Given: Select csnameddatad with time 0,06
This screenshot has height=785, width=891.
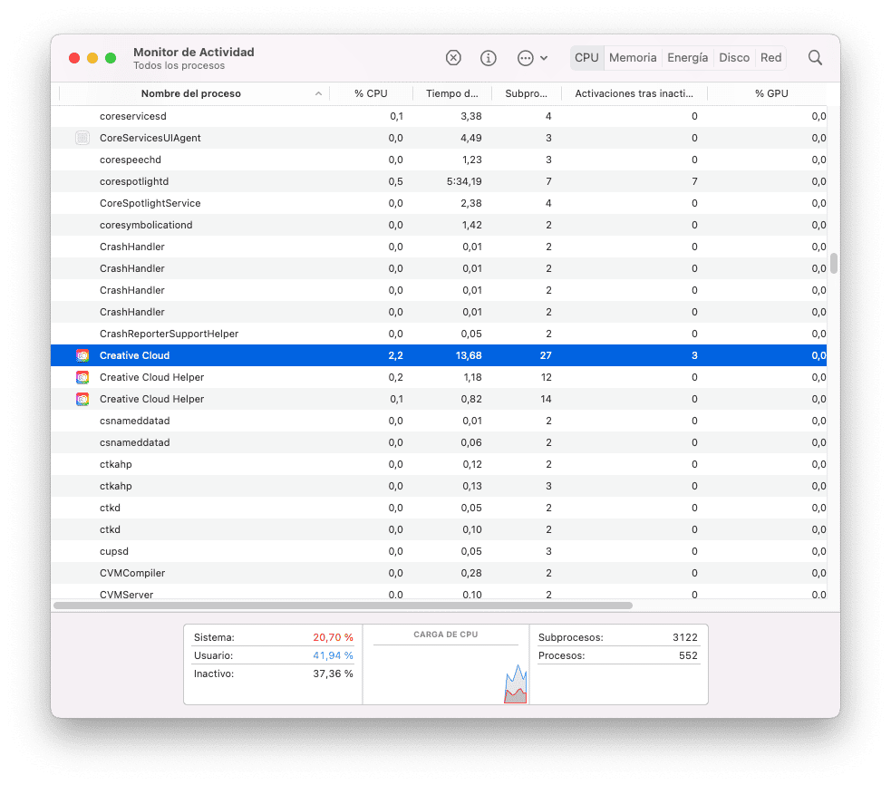Looking at the screenshot, I should 439,442.
